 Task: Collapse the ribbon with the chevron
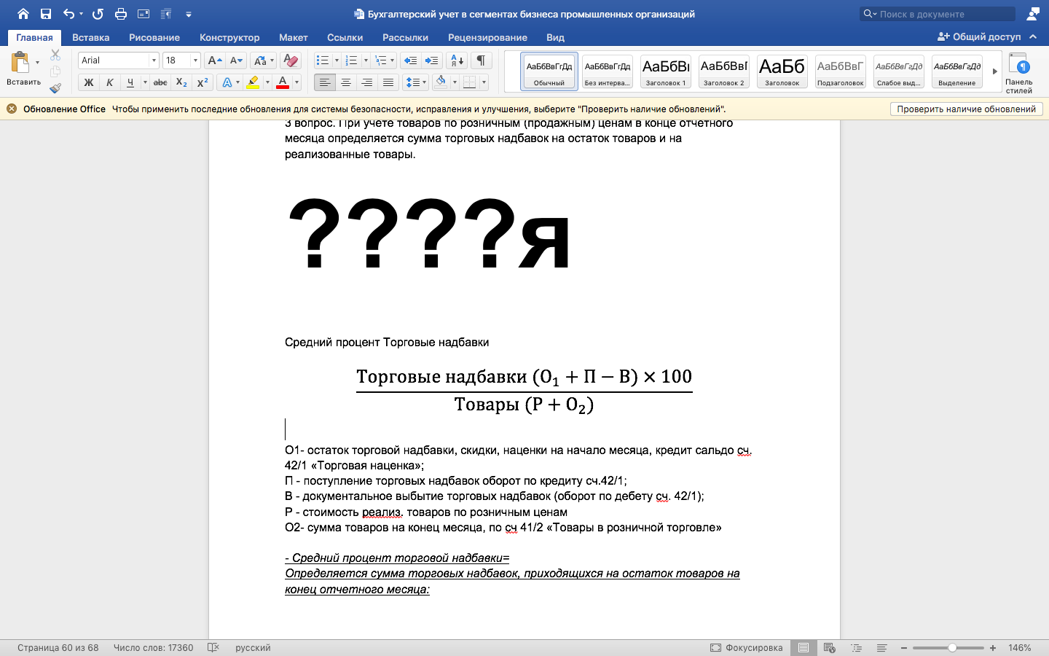click(x=1033, y=36)
